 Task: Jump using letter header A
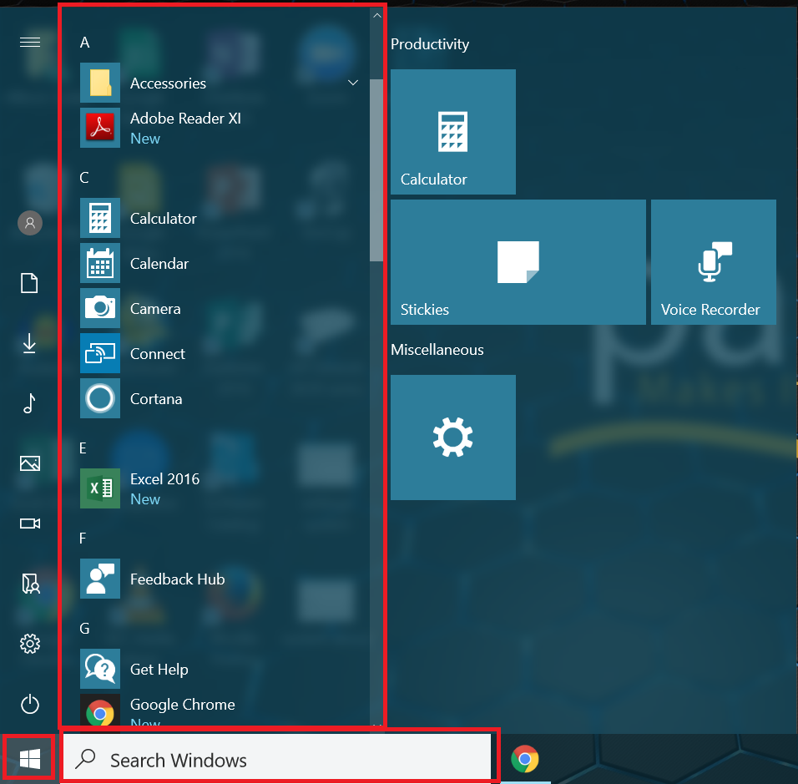pyautogui.click(x=84, y=43)
